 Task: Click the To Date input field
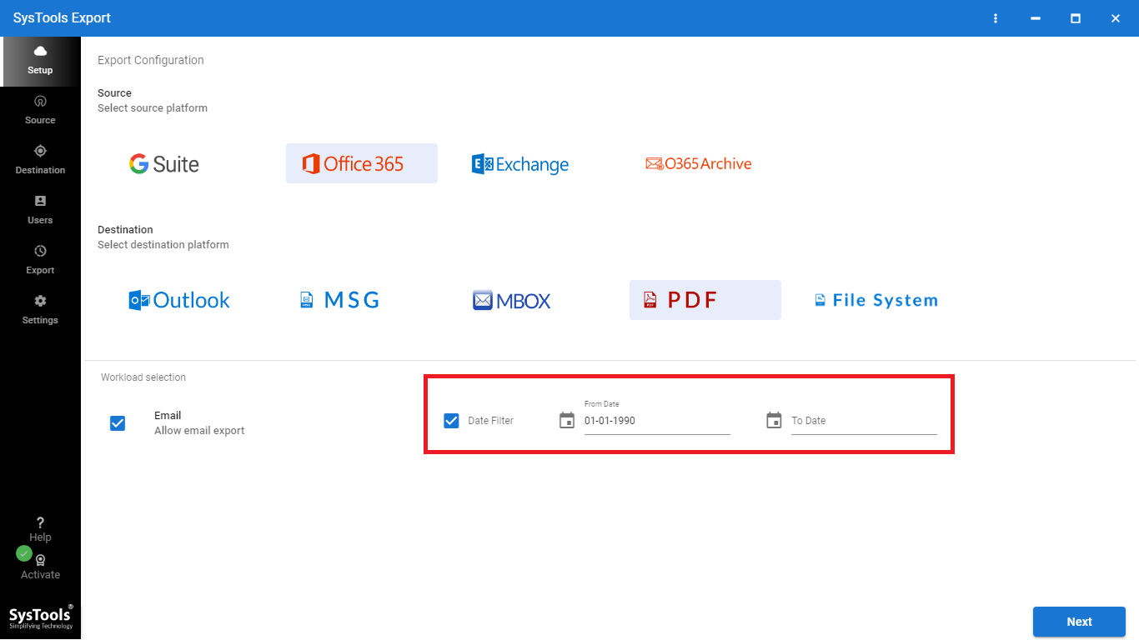[864, 421]
